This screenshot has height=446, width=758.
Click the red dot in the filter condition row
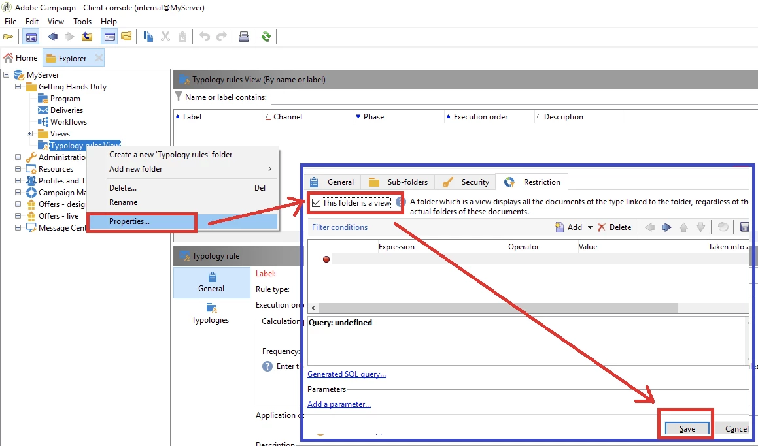pyautogui.click(x=326, y=259)
